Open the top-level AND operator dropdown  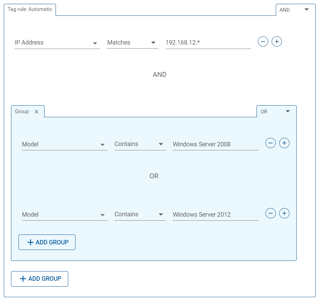pos(294,10)
